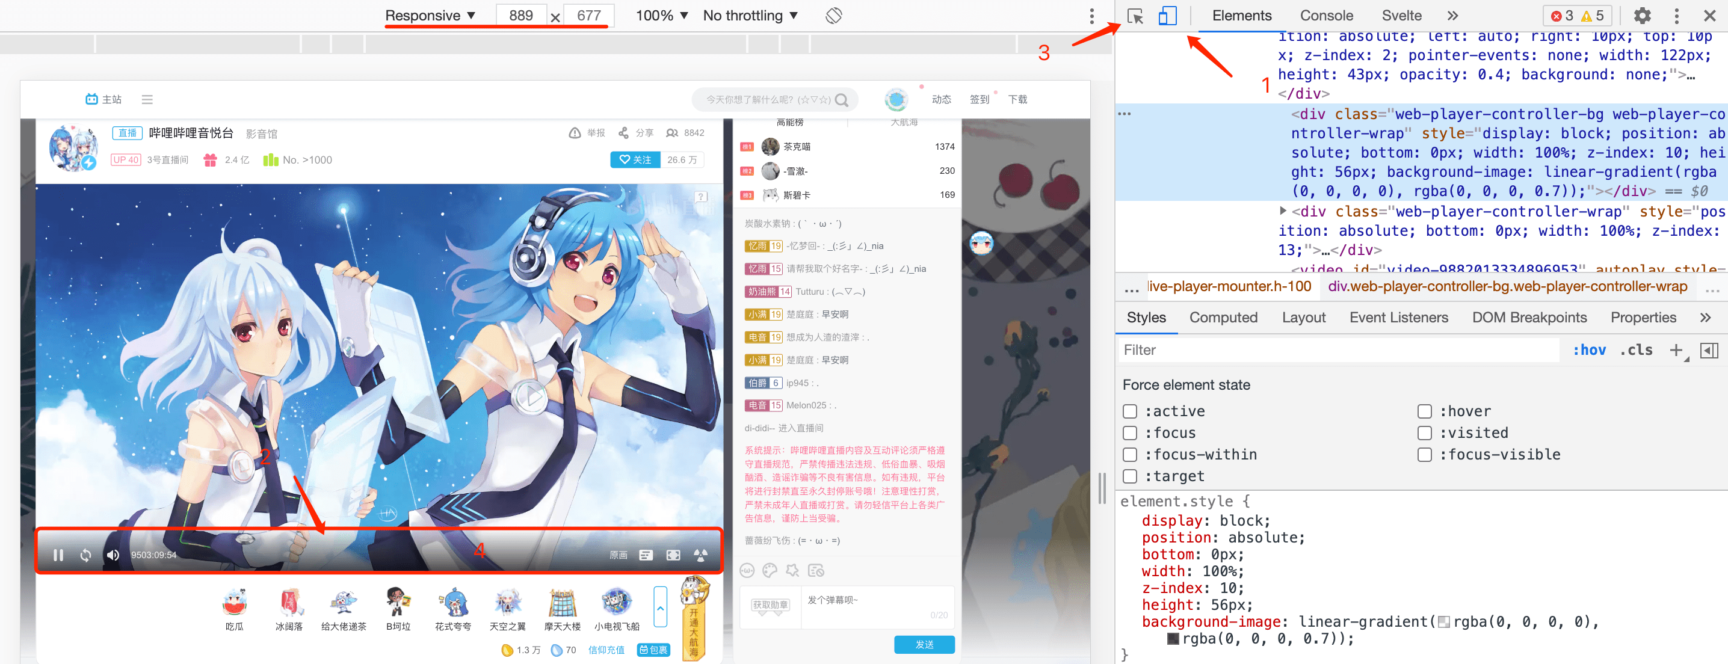Viewport: 1728px width, 664px height.
Task: Switch to the Console tab
Action: [x=1326, y=16]
